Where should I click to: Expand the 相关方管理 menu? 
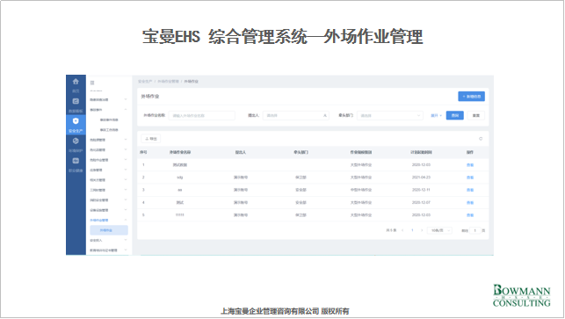(x=108, y=180)
